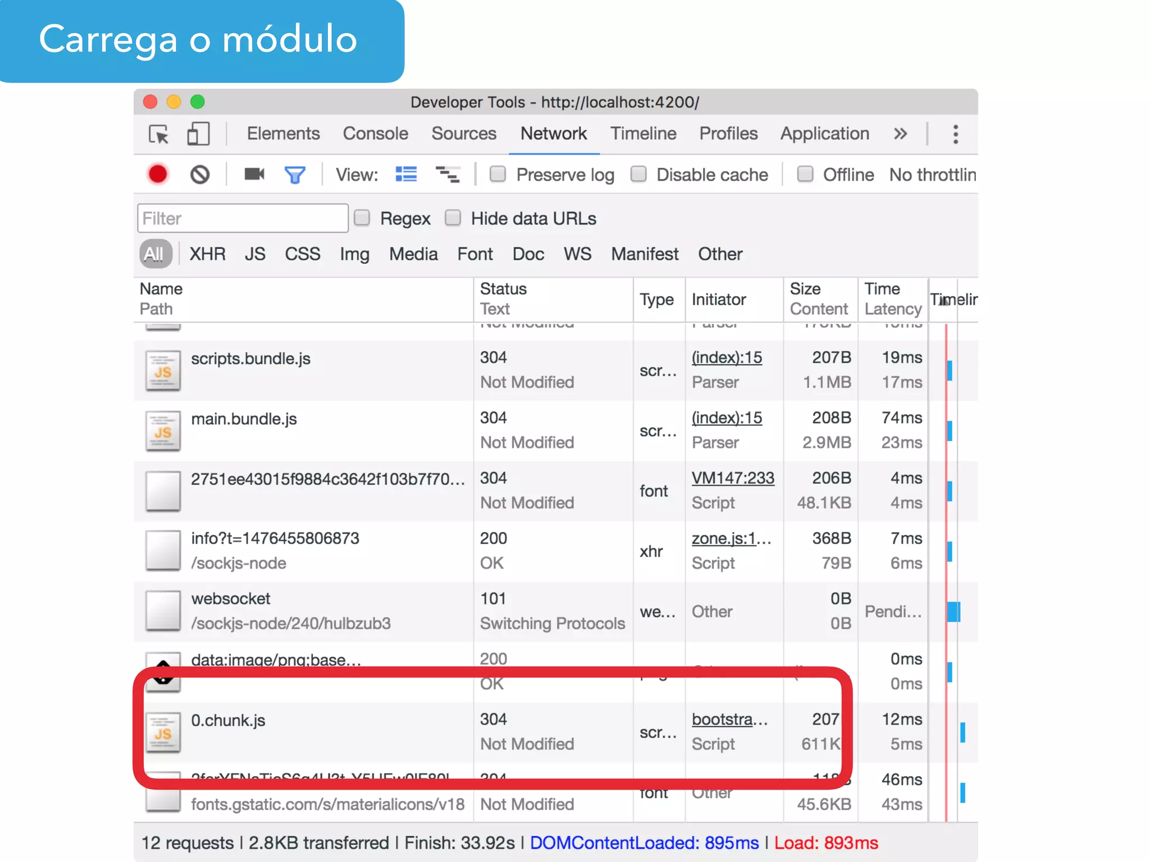Show the overview waterfall view icon
Viewport: 1150px width, 862px height.
pos(448,175)
